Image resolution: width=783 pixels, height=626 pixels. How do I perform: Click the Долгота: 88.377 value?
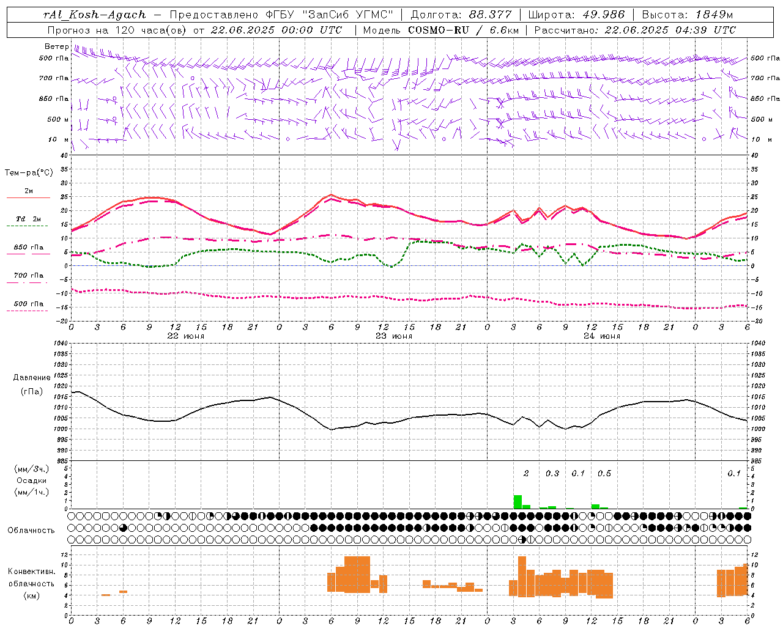point(461,15)
